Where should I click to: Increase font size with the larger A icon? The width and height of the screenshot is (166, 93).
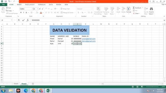coord(40,9)
